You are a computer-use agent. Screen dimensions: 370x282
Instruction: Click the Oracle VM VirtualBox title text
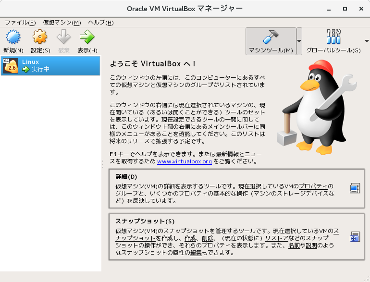tap(185, 9)
